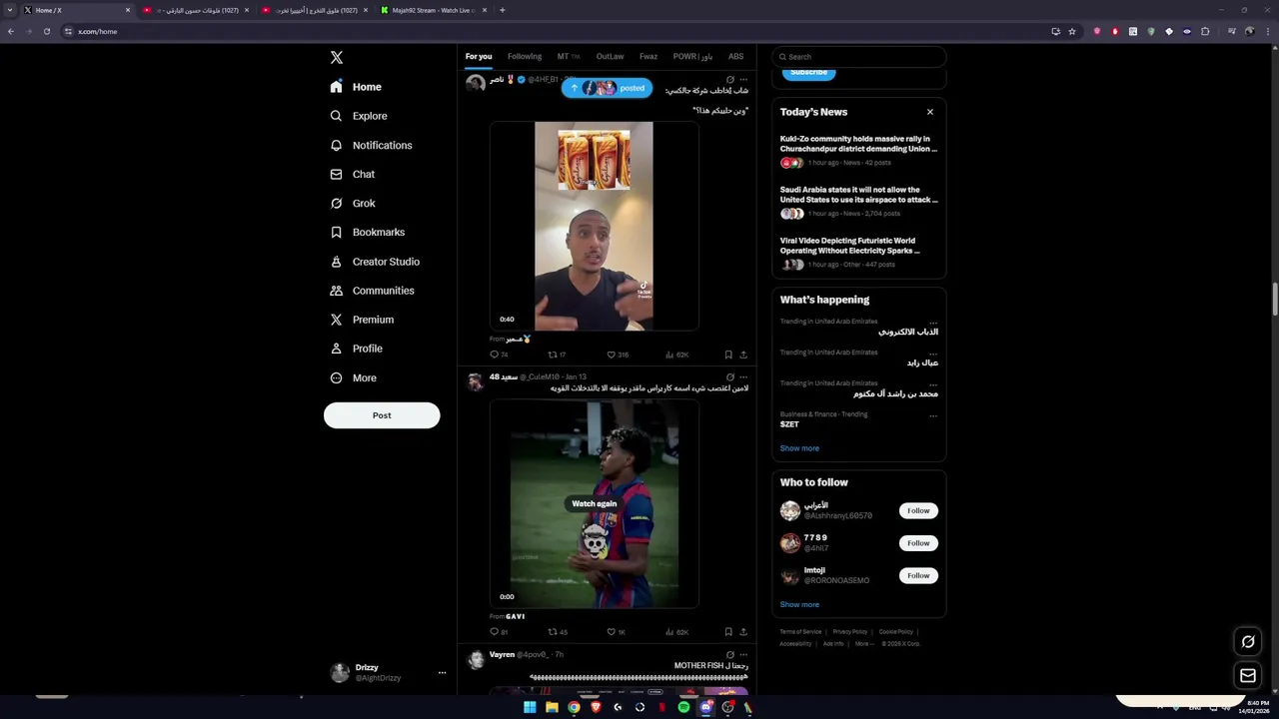Like the post with 316 likes
The width and height of the screenshot is (1279, 719).
pos(618,355)
